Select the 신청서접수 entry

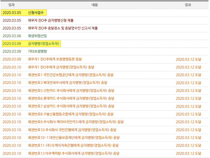[x=36, y=13]
